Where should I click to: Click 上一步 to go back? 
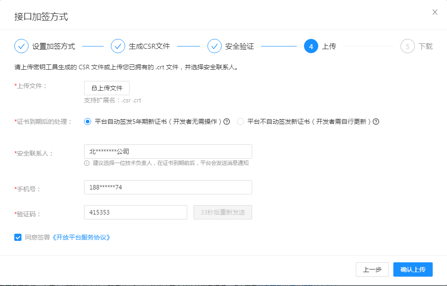click(372, 269)
